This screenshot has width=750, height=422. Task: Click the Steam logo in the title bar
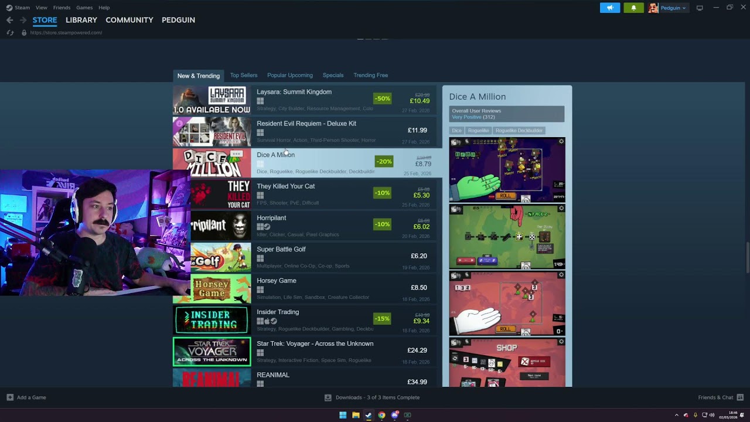click(9, 8)
